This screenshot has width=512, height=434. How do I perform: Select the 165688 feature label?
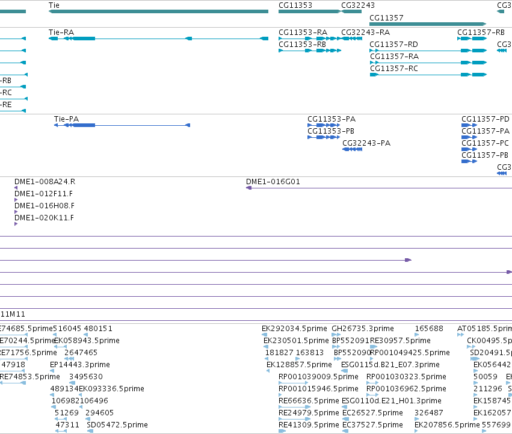point(429,329)
